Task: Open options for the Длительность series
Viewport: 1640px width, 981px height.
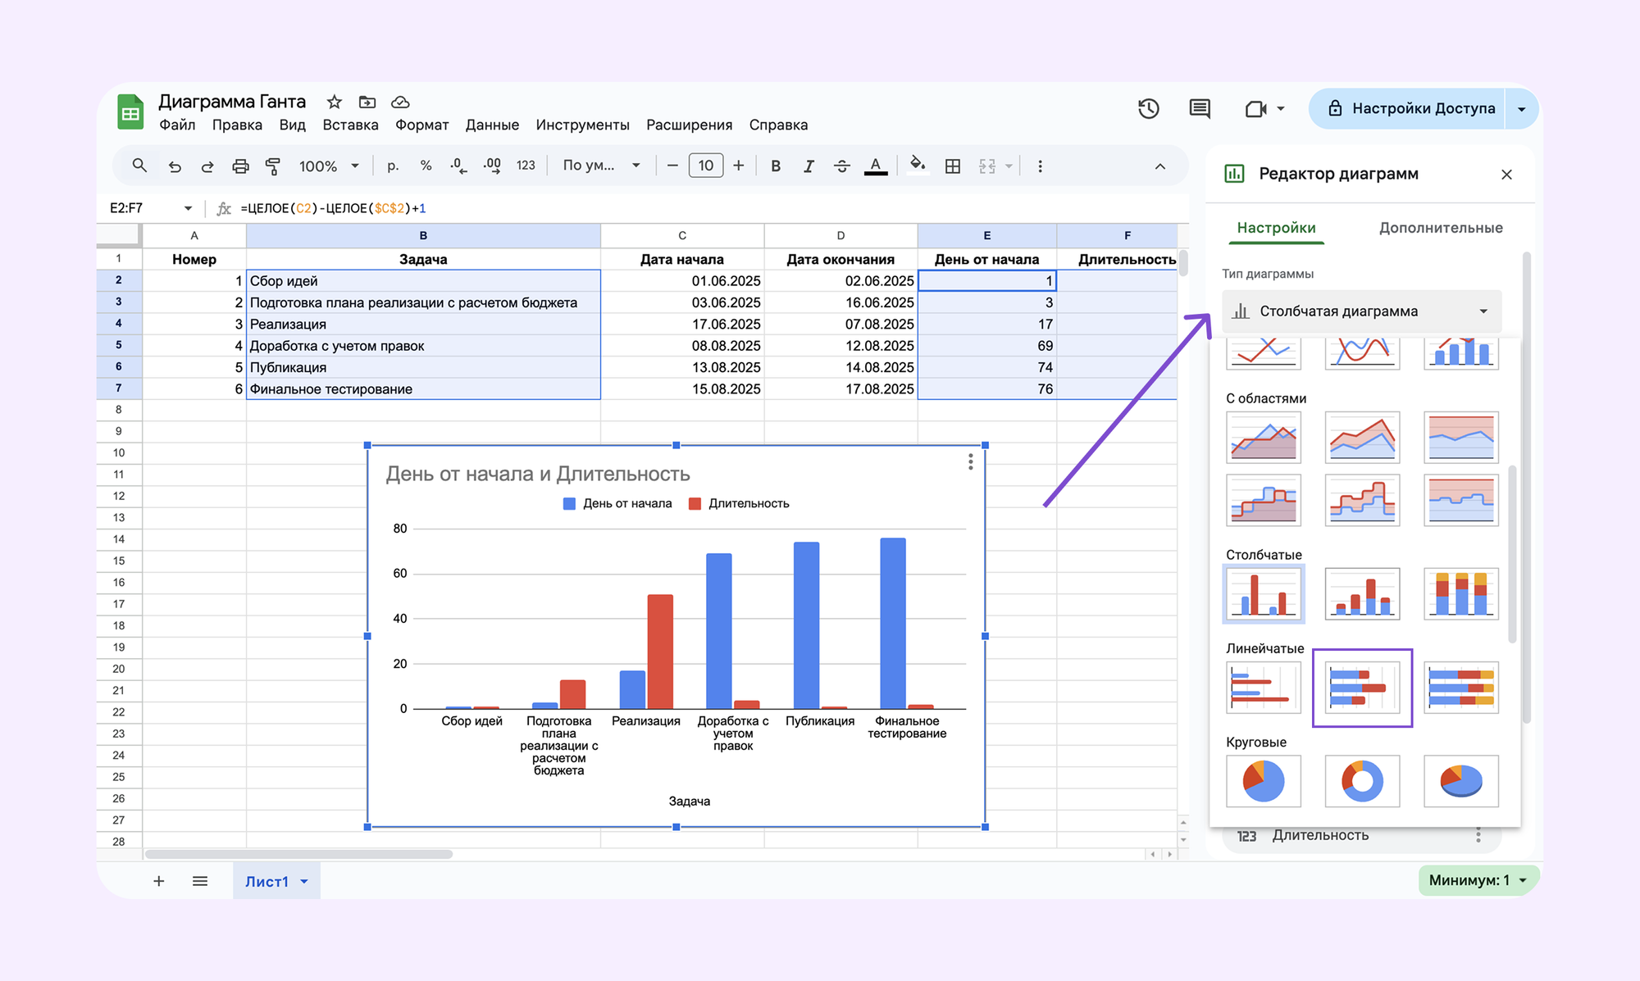Action: (1478, 835)
